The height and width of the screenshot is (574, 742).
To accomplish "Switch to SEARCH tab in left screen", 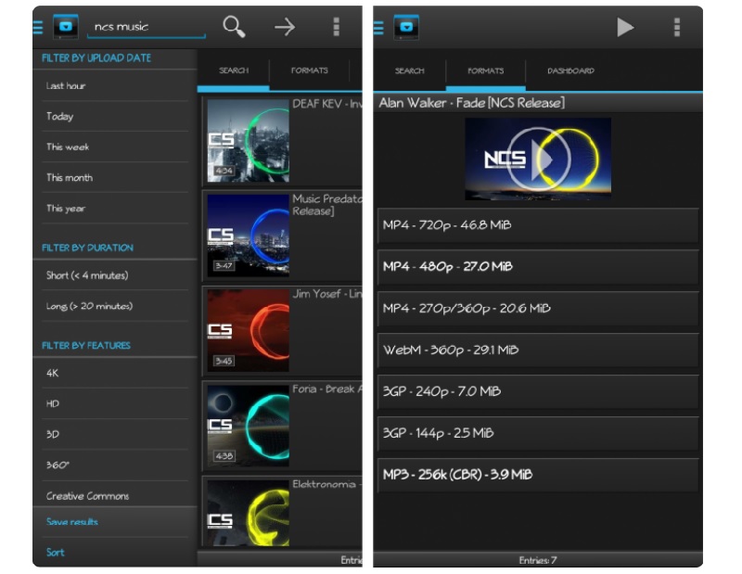I will (234, 70).
